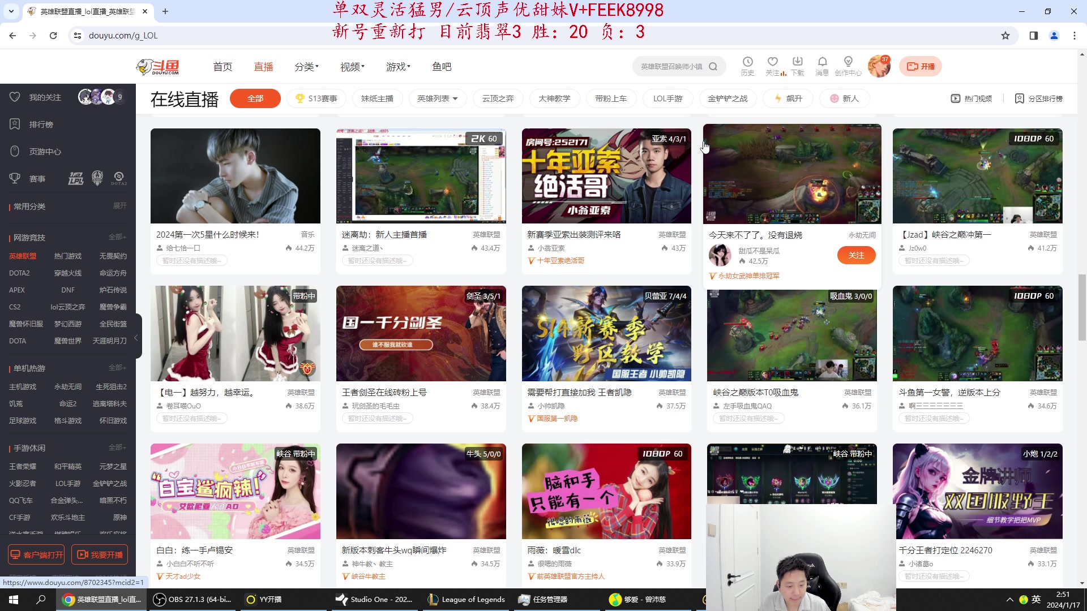Click the download icon in header

click(x=797, y=62)
